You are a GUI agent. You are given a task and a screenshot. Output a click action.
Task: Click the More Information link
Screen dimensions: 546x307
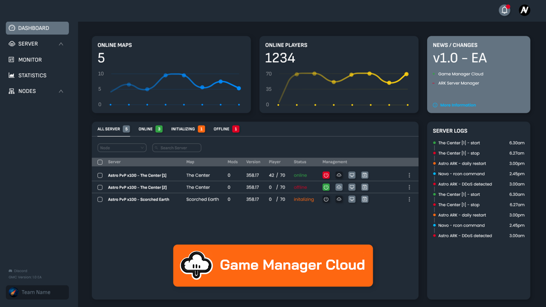(458, 105)
